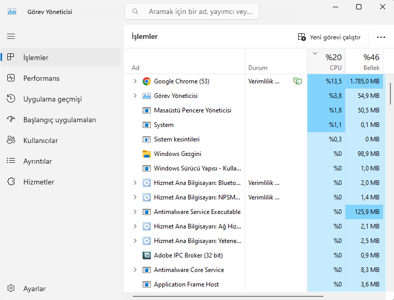Expand the Antimalware Service Executable row
394x300 pixels.
click(x=135, y=212)
